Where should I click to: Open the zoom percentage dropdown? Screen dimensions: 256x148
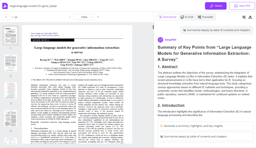(84, 17)
